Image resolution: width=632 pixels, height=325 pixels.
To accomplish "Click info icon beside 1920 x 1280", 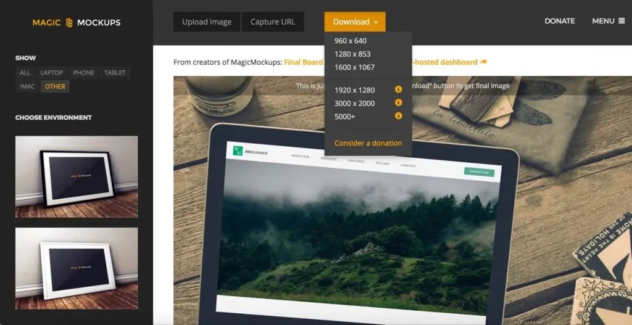I will tap(398, 89).
